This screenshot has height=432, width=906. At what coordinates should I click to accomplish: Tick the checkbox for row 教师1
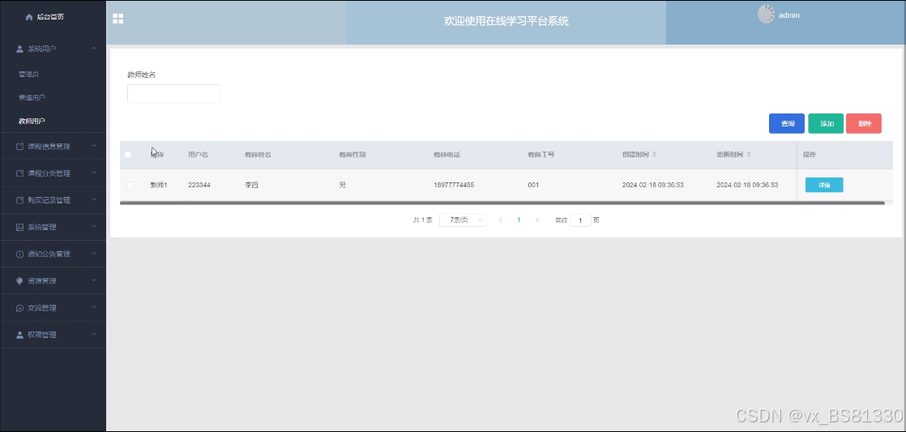pyautogui.click(x=130, y=185)
